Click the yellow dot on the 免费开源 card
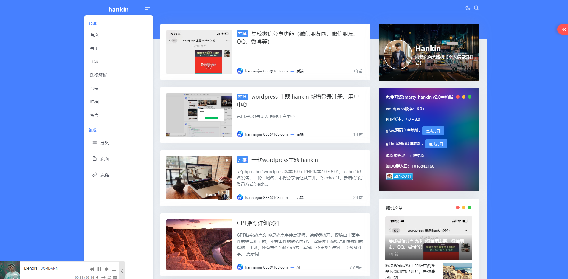Screen dimensions: 568x279 coord(464,97)
